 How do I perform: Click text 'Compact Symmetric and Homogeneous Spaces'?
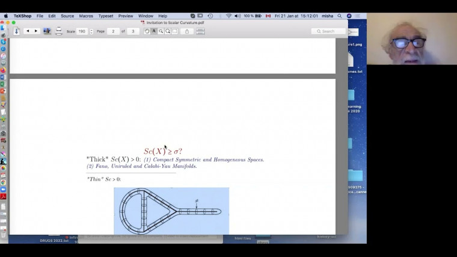coord(208,159)
